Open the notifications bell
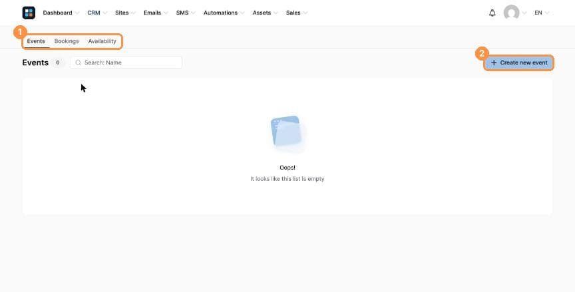 click(x=492, y=13)
